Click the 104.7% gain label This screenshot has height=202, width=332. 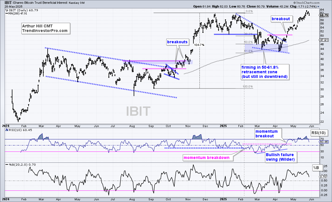[x=199, y=45]
